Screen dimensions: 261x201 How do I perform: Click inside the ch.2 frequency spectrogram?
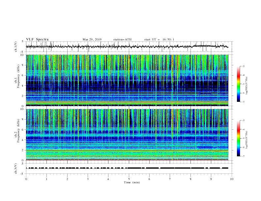127,135
